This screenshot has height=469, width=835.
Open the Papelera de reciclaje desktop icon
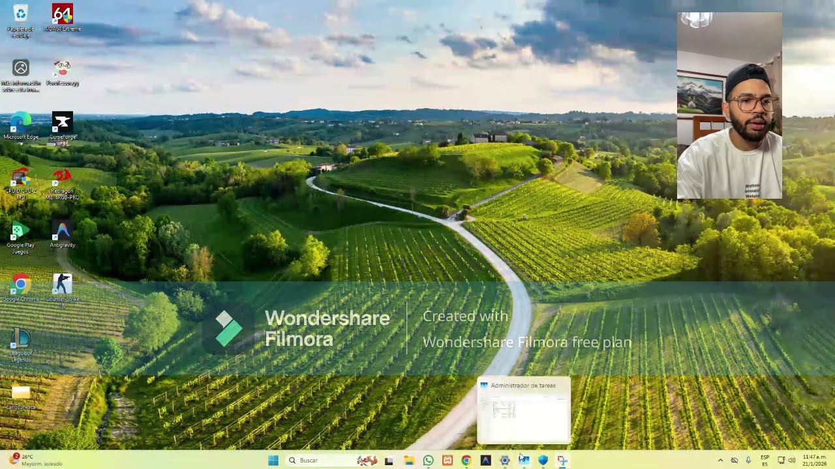[21, 20]
